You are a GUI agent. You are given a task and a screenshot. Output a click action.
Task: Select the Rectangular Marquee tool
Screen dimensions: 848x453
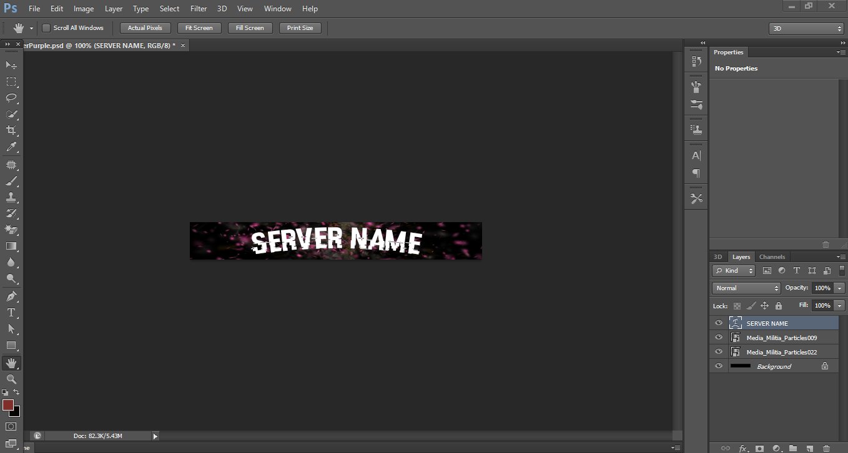(11, 82)
